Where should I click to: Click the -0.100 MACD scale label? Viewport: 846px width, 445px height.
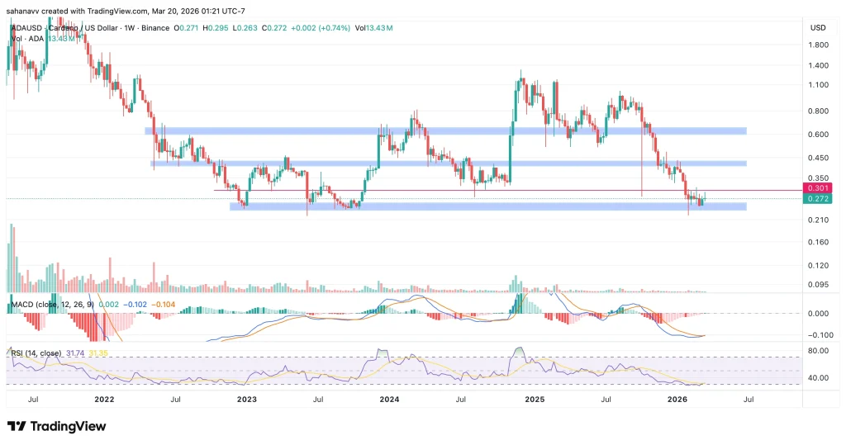[x=818, y=335]
